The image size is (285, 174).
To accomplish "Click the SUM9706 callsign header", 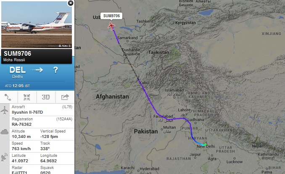I will pos(18,54).
